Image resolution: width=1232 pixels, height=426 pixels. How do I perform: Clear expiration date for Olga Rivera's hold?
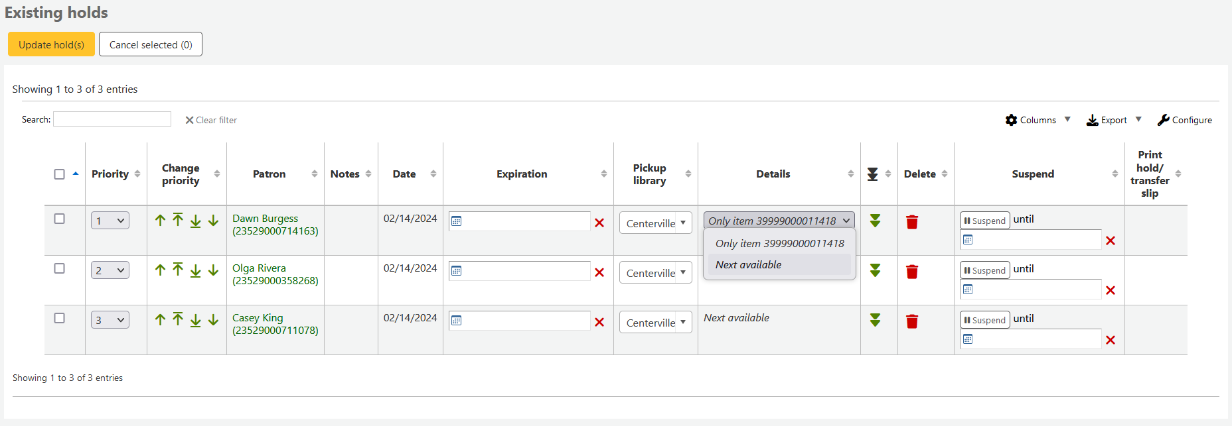pyautogui.click(x=599, y=272)
